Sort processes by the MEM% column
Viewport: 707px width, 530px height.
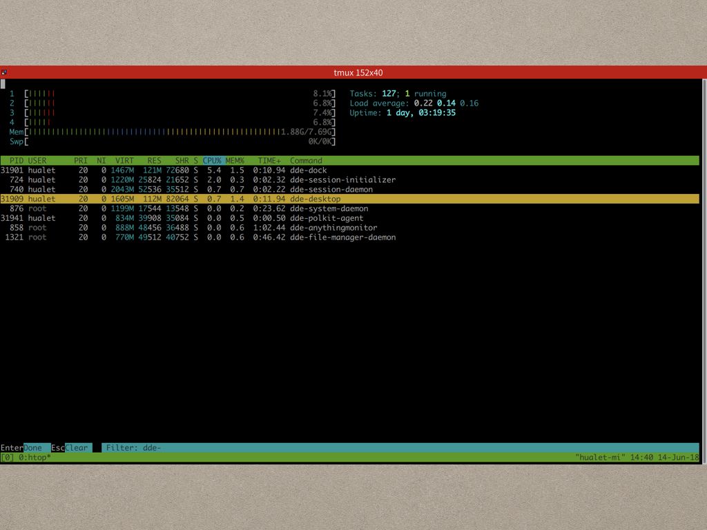(234, 160)
